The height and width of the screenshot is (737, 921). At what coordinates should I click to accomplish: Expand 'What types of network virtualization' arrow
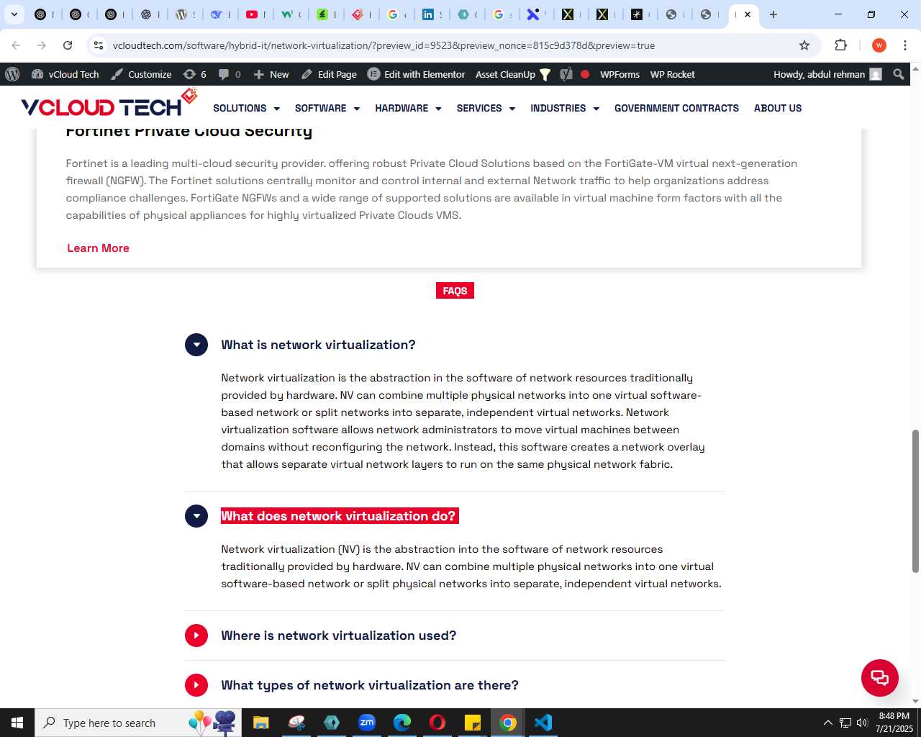tap(196, 685)
